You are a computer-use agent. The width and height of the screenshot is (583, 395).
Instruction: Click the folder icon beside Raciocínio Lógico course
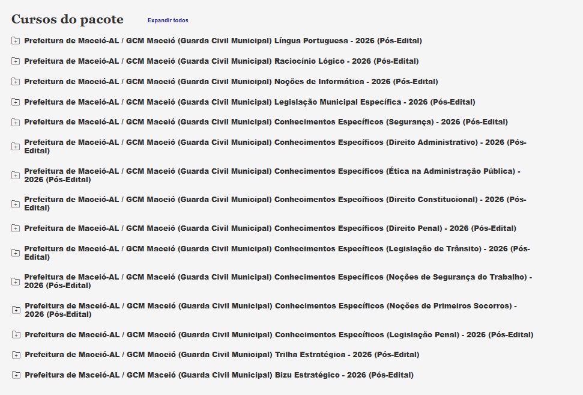click(16, 61)
